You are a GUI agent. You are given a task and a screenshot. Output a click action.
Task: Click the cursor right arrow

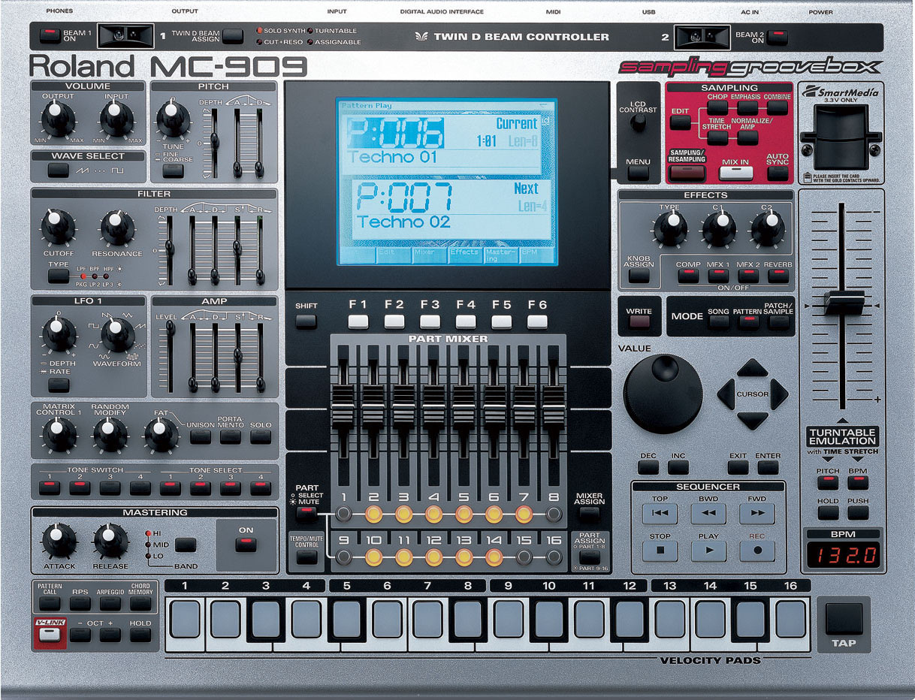pyautogui.click(x=779, y=394)
